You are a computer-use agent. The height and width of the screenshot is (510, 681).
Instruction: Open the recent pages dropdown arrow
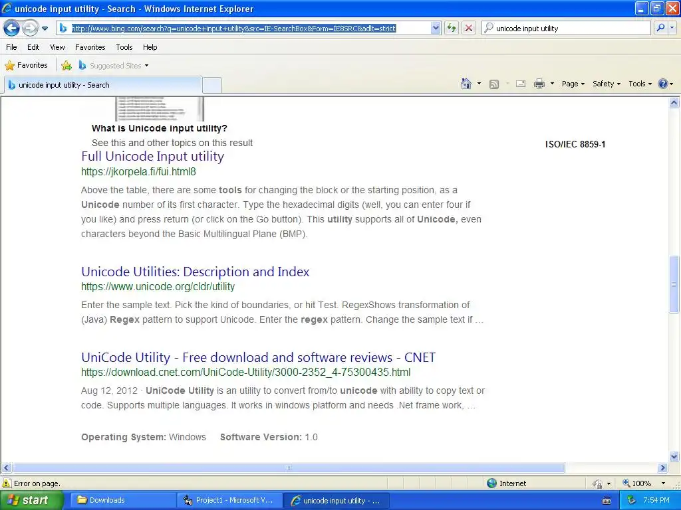(45, 29)
